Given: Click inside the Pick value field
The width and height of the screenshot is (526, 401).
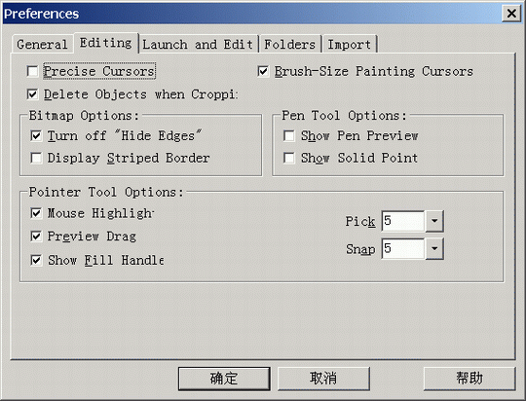Looking at the screenshot, I should (x=403, y=221).
